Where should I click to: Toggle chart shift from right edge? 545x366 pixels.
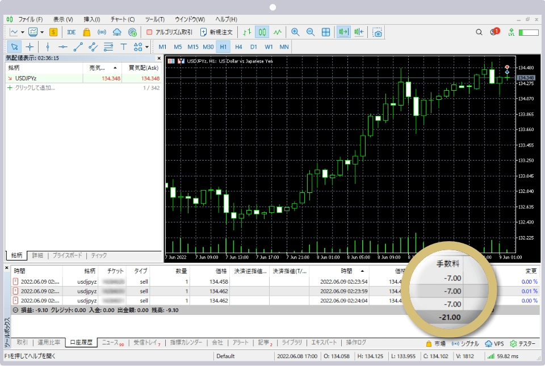(359, 32)
